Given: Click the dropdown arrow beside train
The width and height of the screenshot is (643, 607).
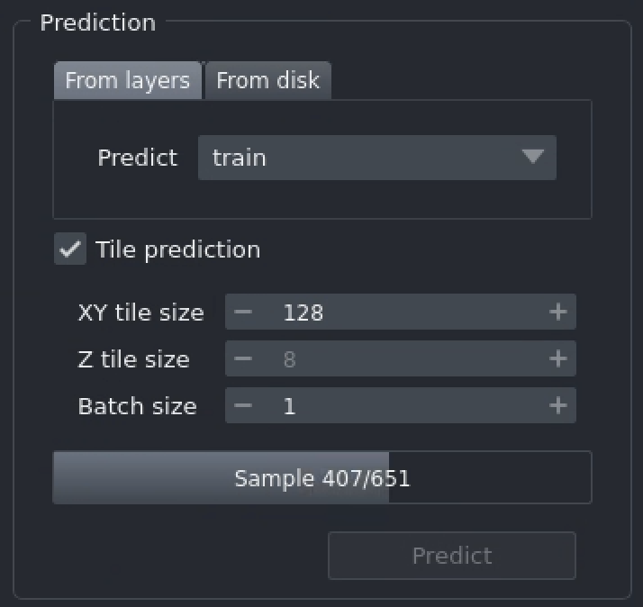Looking at the screenshot, I should point(532,158).
